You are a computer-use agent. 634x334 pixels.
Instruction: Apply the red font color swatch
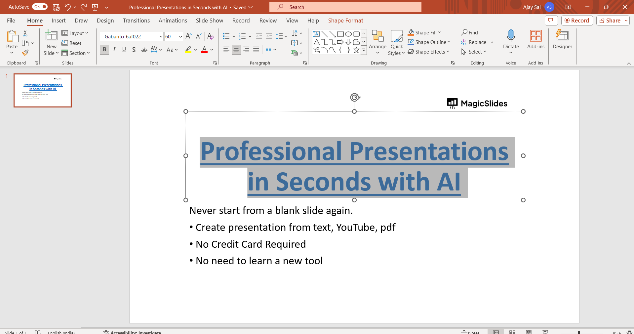(x=204, y=50)
